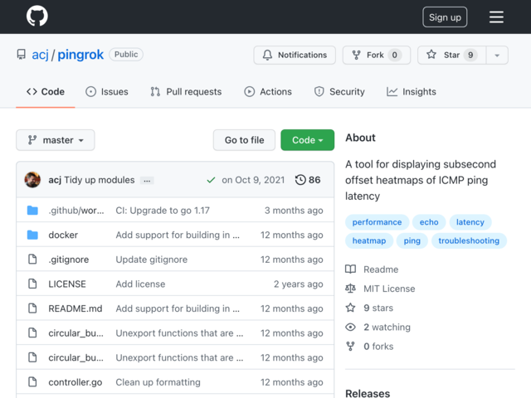Open the .github/workflows folder icon
This screenshot has height=398, width=531.
click(32, 210)
